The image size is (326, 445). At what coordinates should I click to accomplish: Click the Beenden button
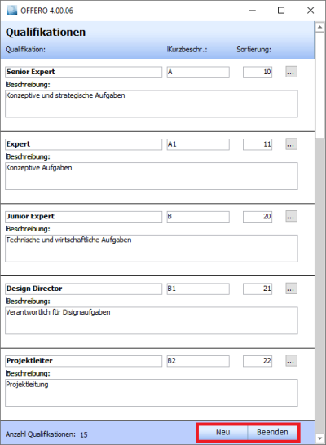(272, 432)
